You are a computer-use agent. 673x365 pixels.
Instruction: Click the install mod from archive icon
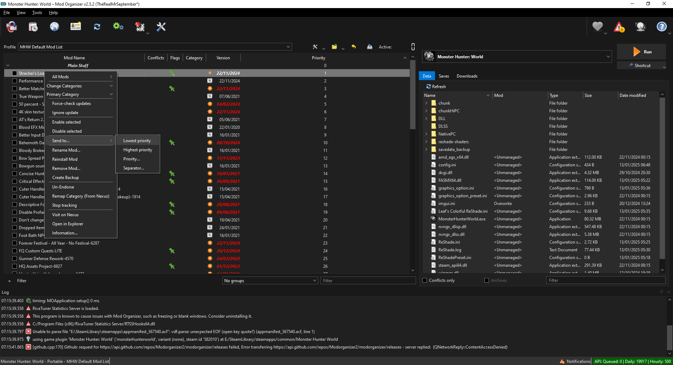point(33,27)
